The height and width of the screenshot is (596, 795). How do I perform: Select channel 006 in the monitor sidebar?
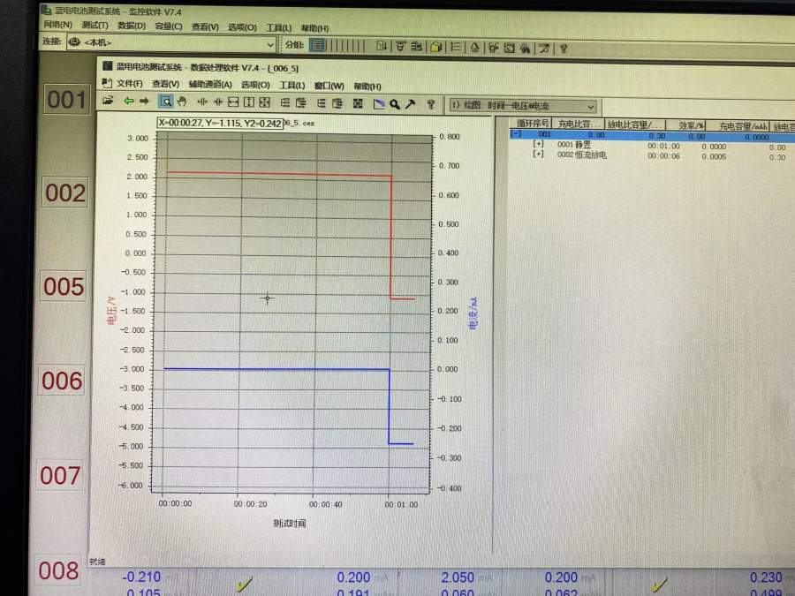[x=61, y=381]
